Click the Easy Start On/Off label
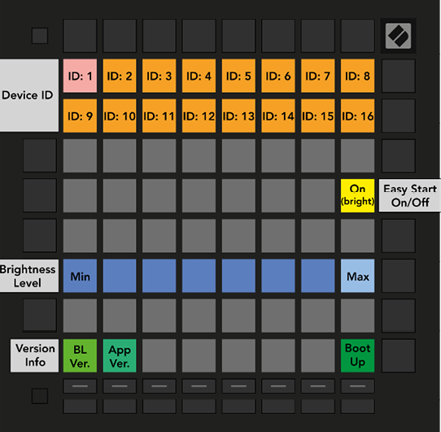Image resolution: width=441 pixels, height=432 pixels. tap(410, 195)
